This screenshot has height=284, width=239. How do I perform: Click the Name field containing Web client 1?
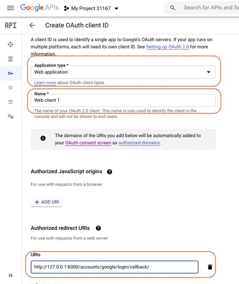[x=123, y=100]
